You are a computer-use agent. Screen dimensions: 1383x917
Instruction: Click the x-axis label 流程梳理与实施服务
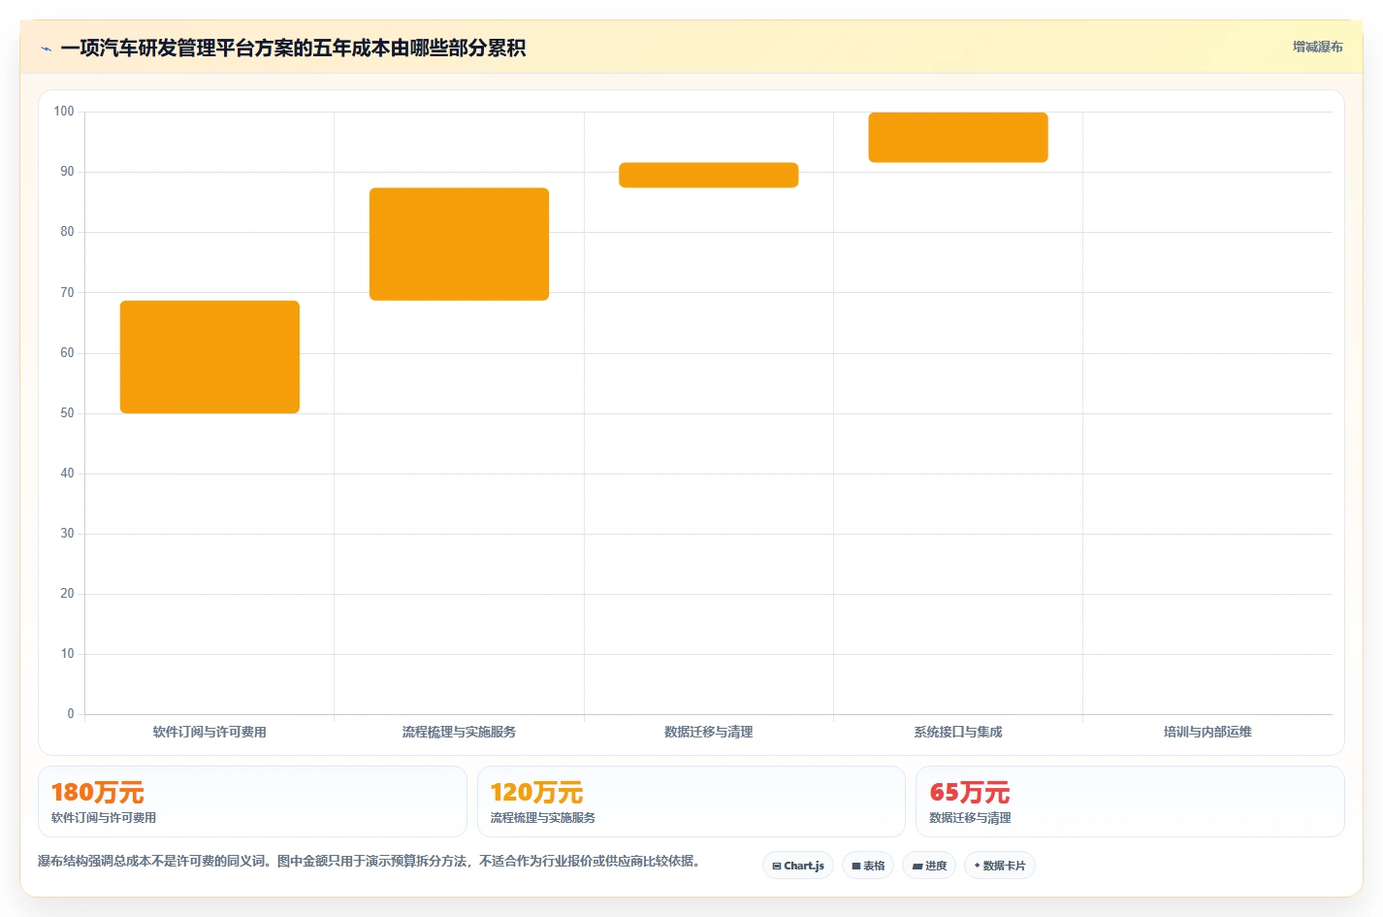click(459, 732)
